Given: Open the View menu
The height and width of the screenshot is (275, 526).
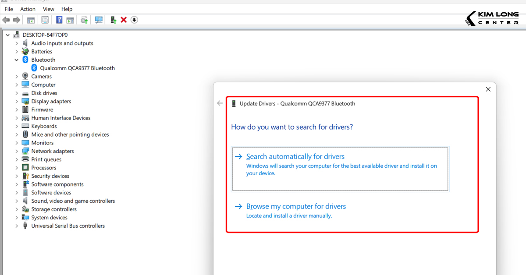Looking at the screenshot, I should tap(49, 9).
